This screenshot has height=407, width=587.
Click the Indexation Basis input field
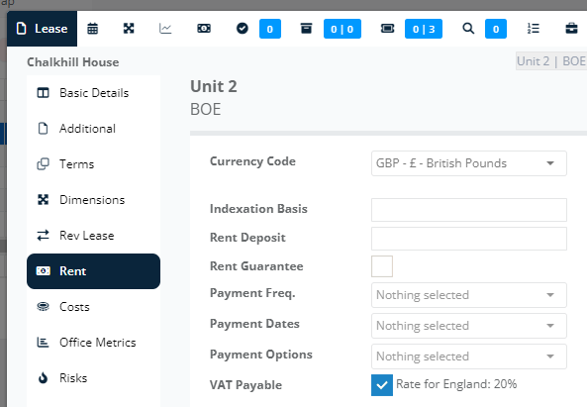[468, 210]
